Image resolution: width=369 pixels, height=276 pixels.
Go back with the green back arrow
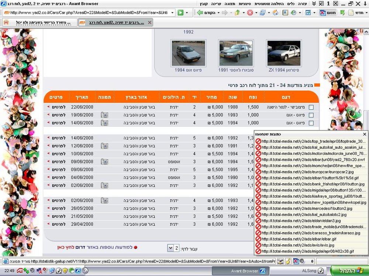[200, 13]
